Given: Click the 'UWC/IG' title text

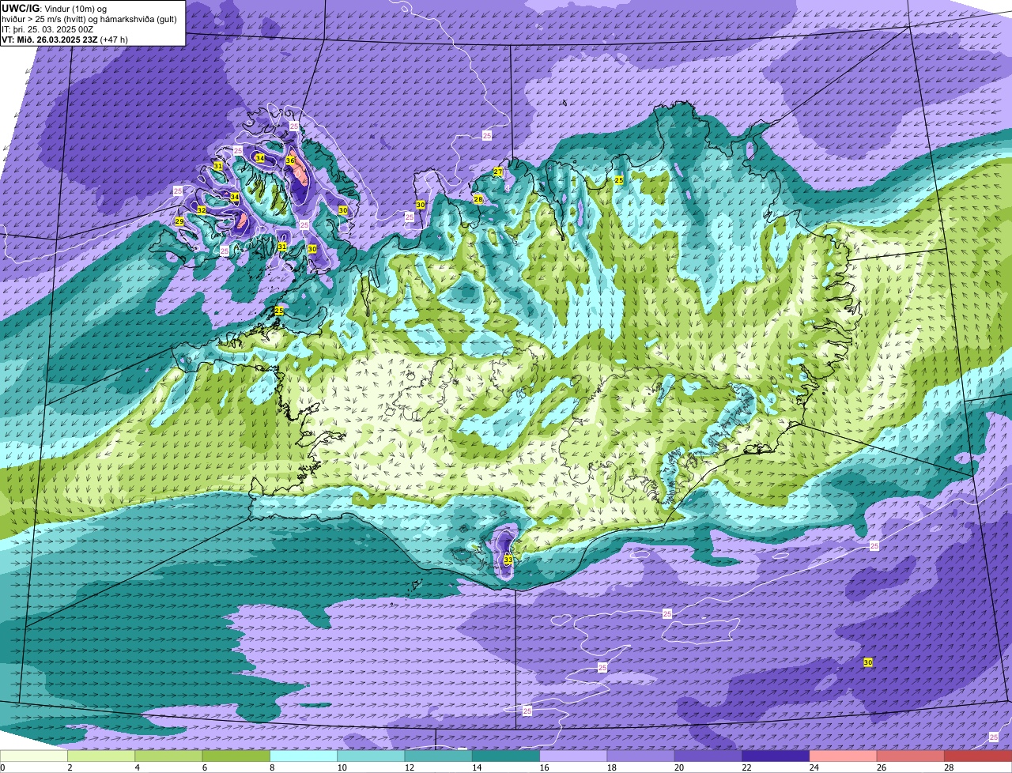Looking at the screenshot, I should 21,8.
